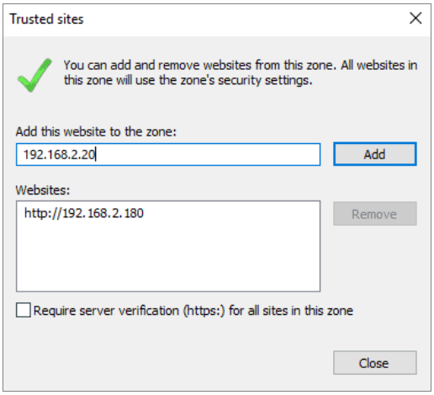Click the greyed-out Remove button
434x395 pixels.
pos(375,214)
